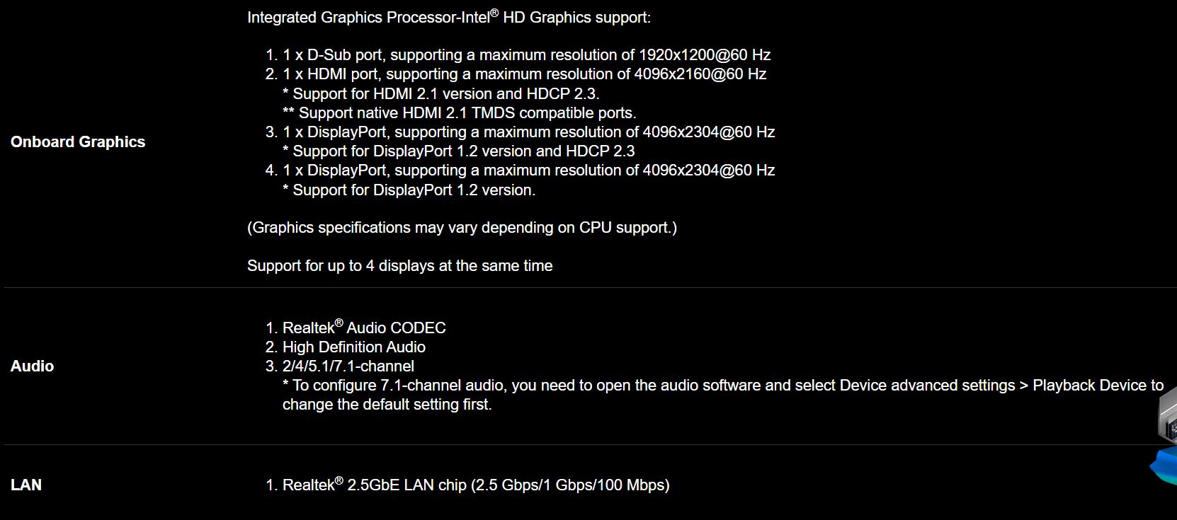Click the native HDMI 2.1 TMDS note
Viewport: 1177px width, 520px height.
459,112
